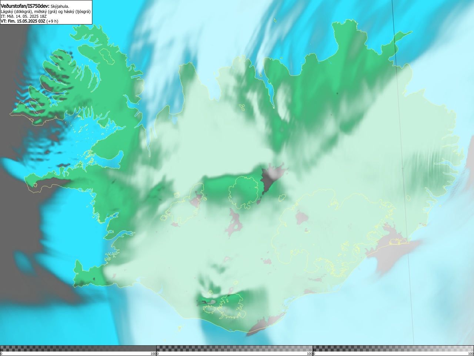This screenshot has width=474, height=356.
Task: Click the middle grey mid-cloud color scale bar
Action: point(234,349)
